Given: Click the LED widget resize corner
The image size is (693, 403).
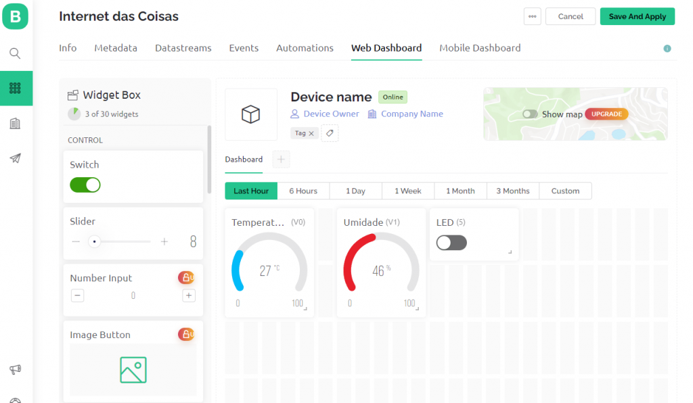Looking at the screenshot, I should [x=510, y=252].
